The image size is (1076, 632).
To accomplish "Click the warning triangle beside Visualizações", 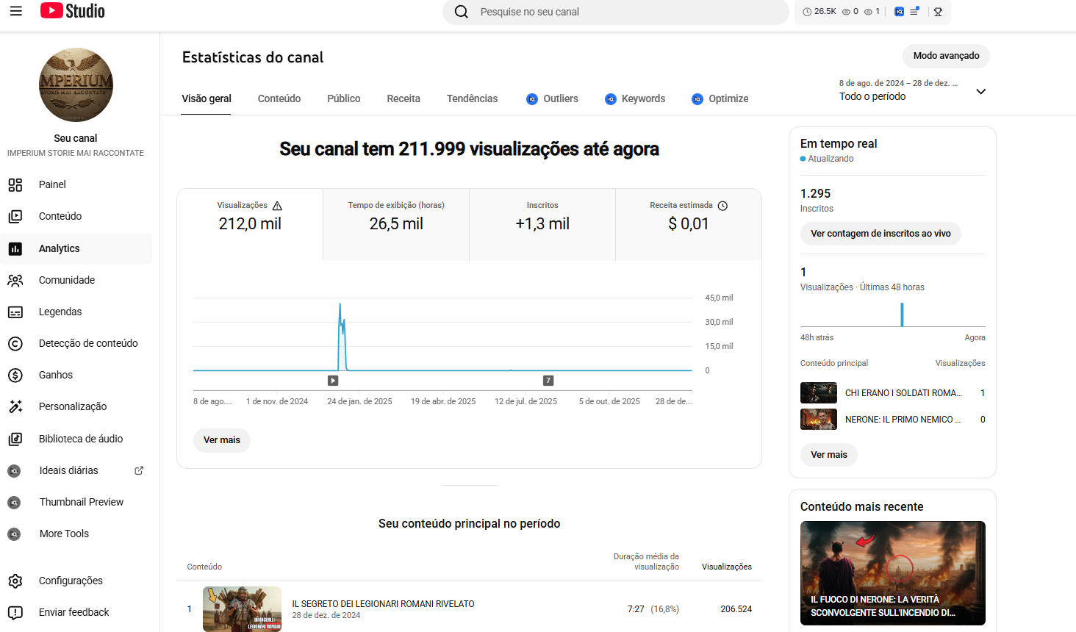I will tap(277, 206).
